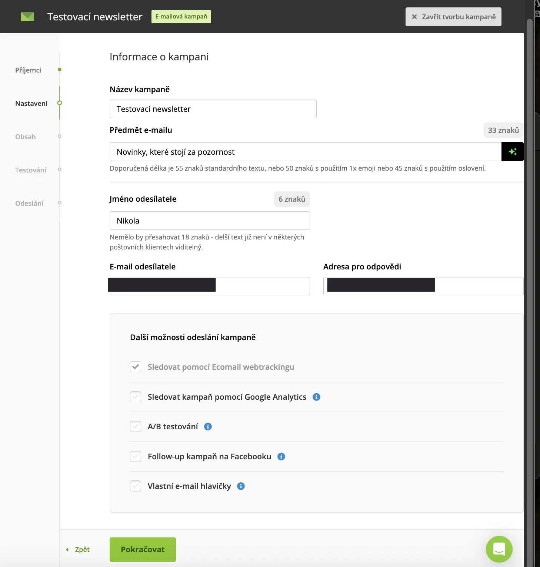Screen dimensions: 540x567
Task: Open the Obsah step in sidebar
Action: point(26,137)
